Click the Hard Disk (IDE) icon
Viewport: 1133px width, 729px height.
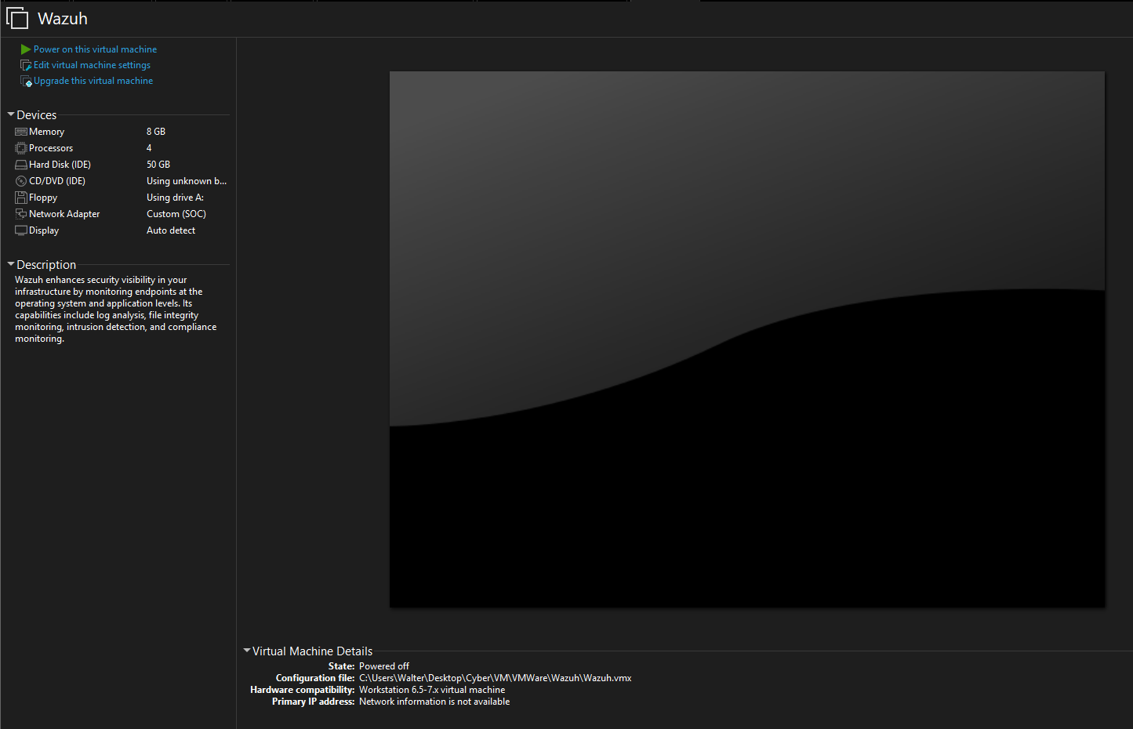click(21, 165)
